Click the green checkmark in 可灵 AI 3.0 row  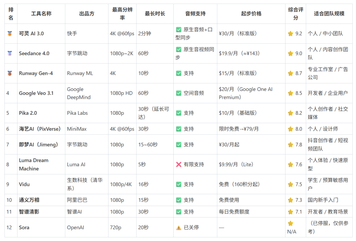click(179, 30)
